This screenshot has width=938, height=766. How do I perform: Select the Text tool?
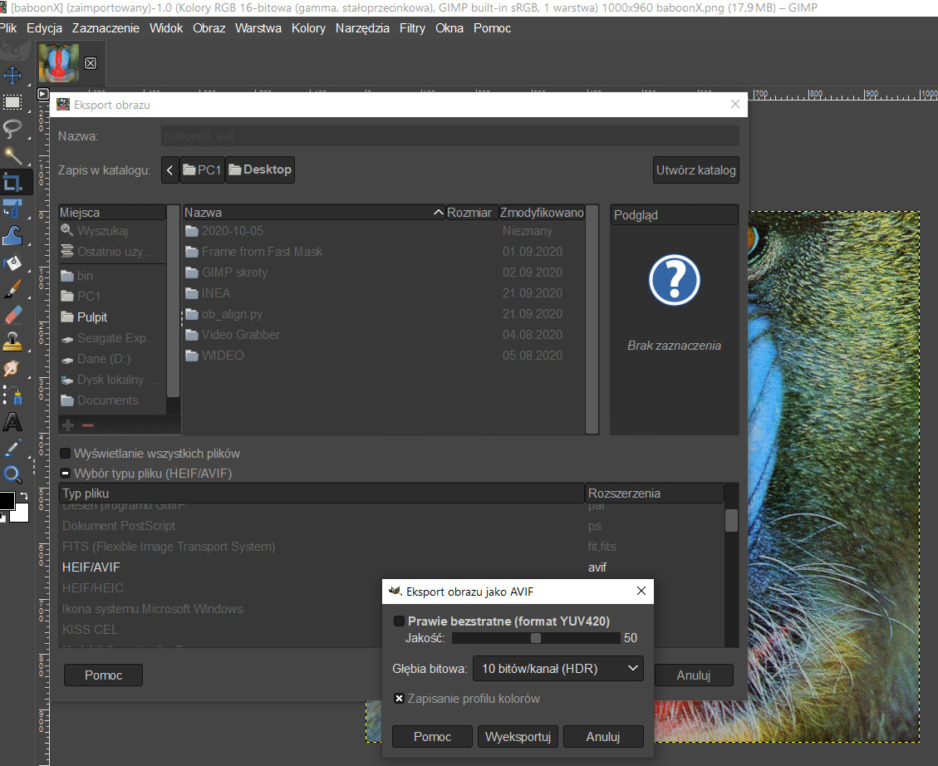[13, 422]
